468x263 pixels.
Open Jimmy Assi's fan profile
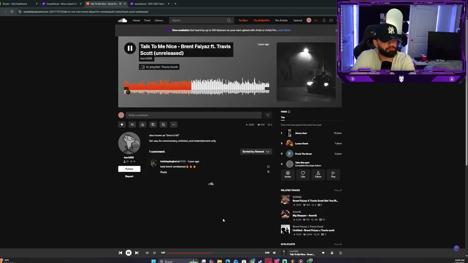301,133
